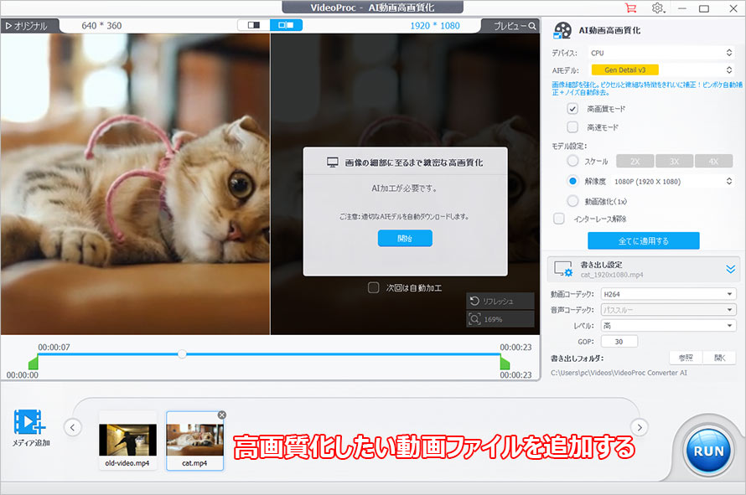Select the cat.mp4 thumbnail

coord(194,441)
